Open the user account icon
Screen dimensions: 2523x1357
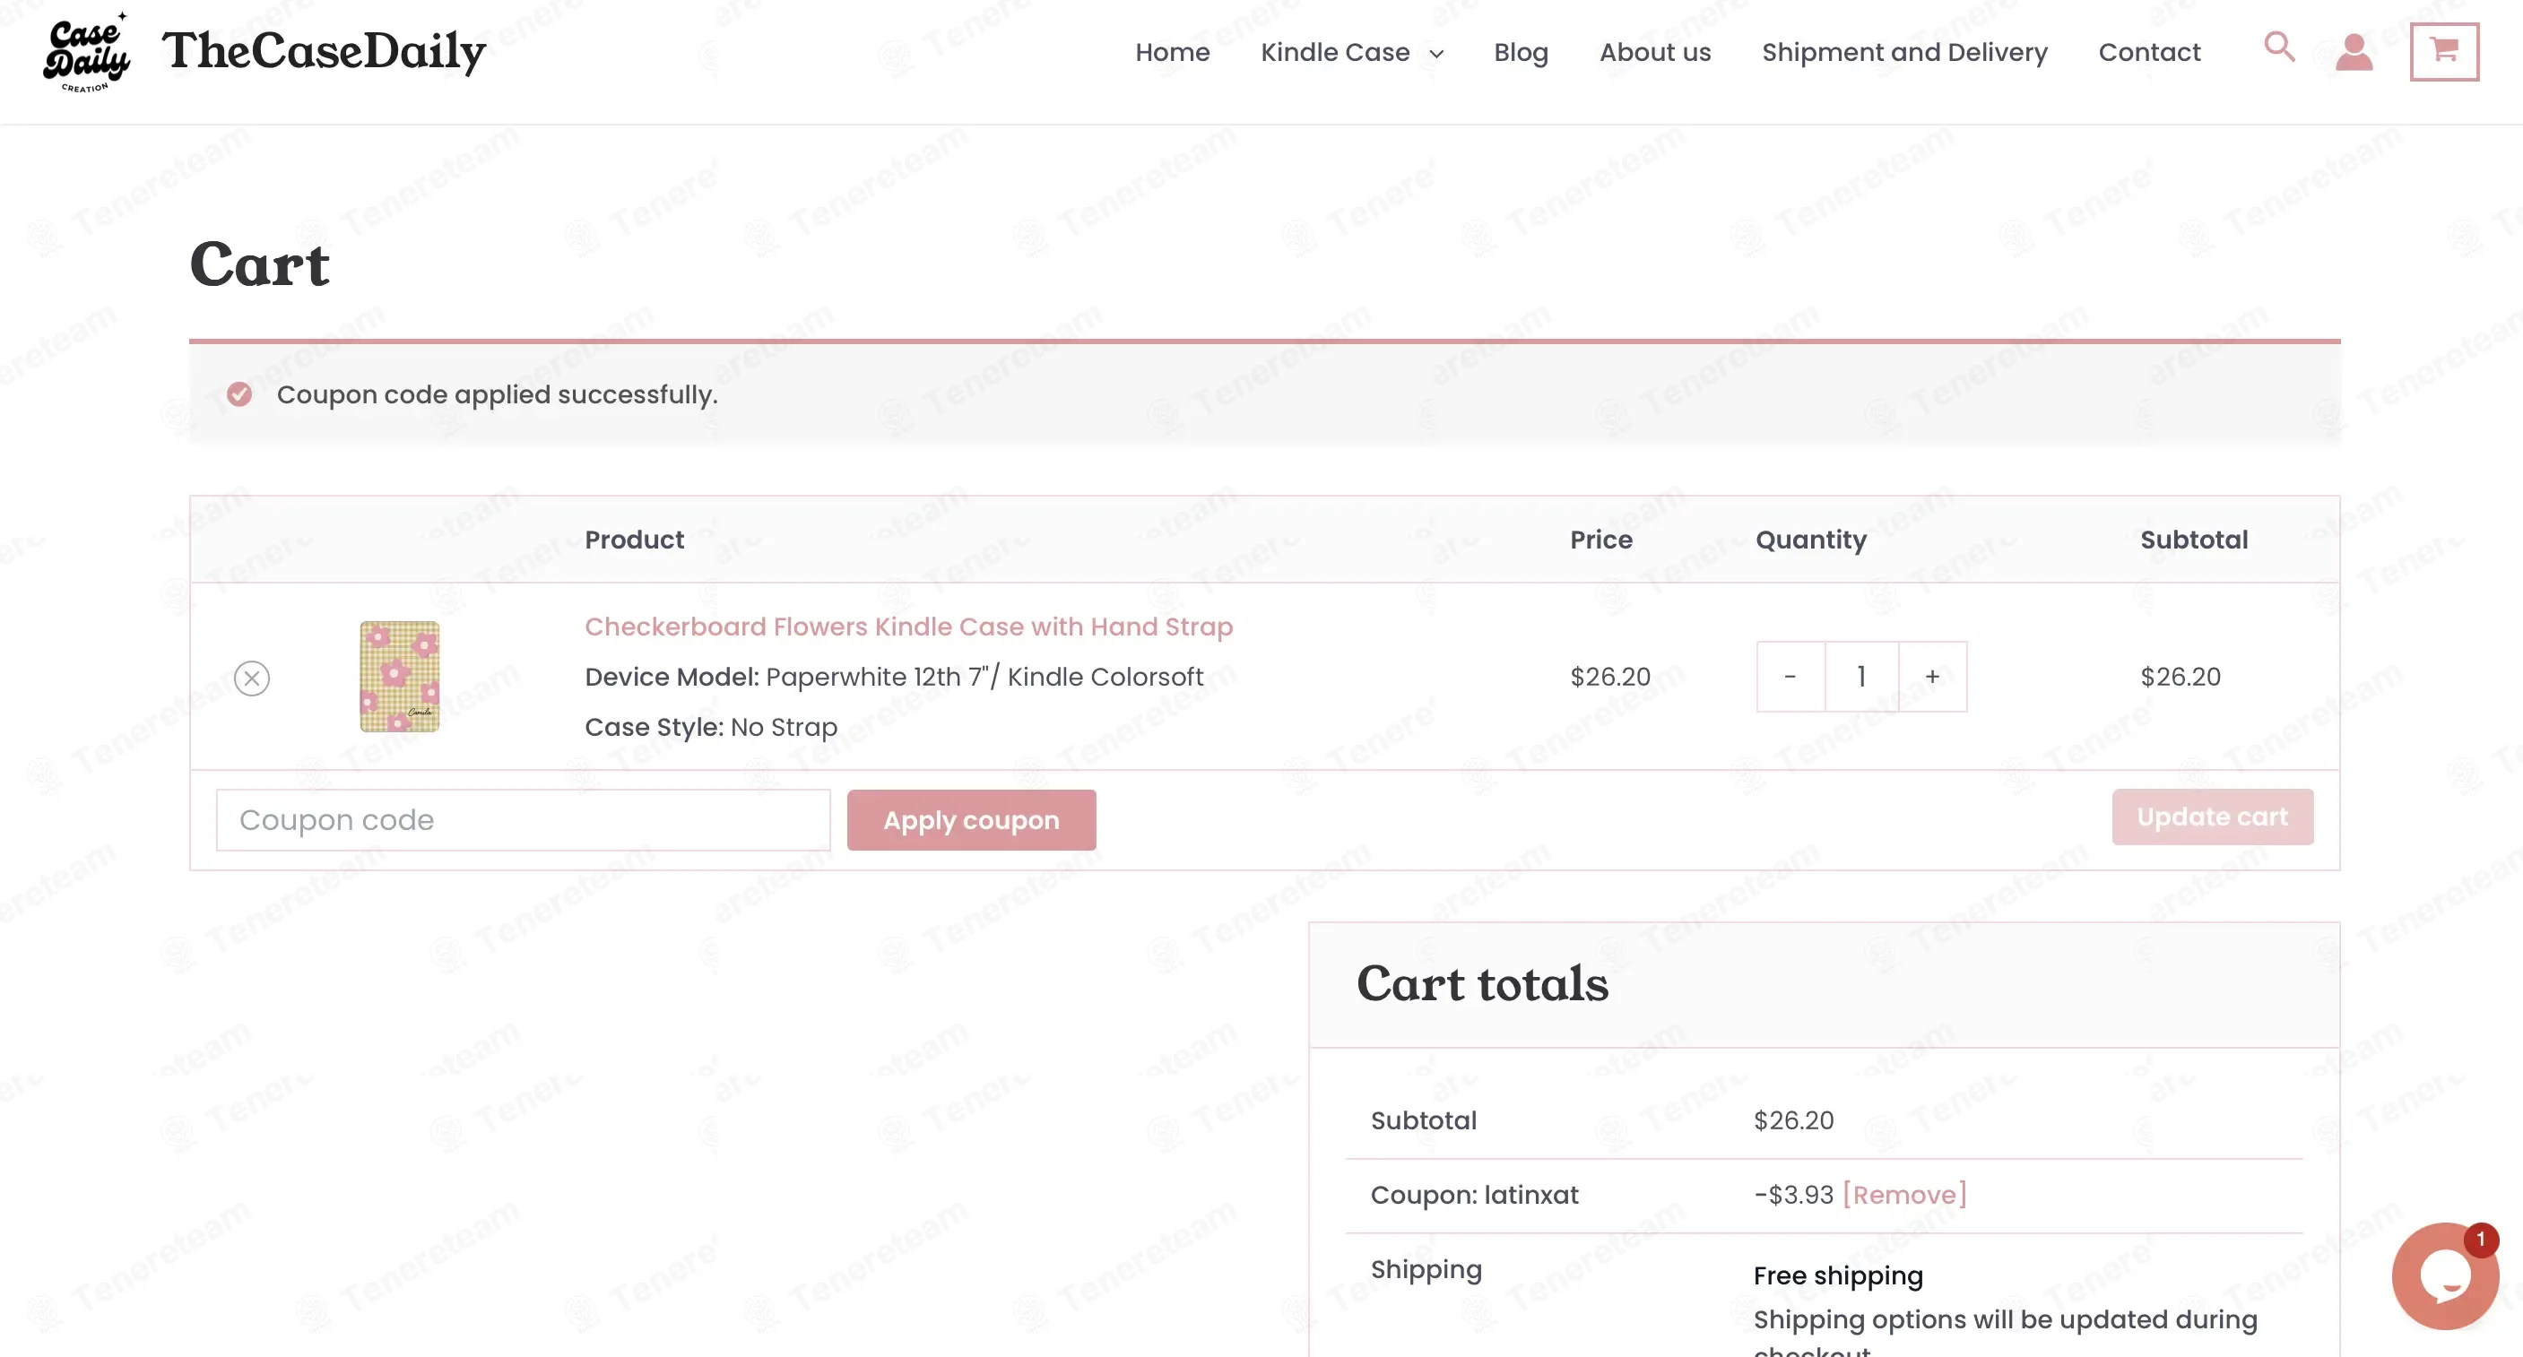tap(2354, 52)
